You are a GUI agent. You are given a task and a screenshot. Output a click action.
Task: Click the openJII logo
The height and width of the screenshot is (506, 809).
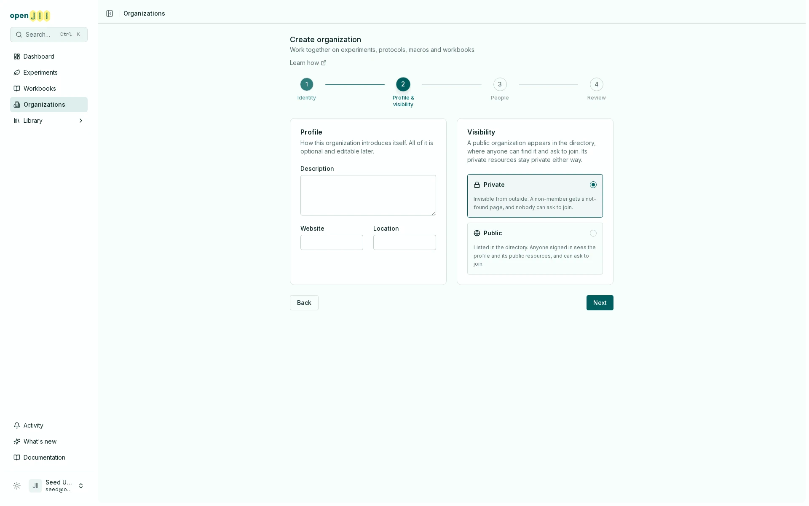pyautogui.click(x=30, y=16)
